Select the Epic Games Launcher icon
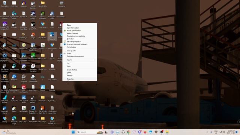 4,68
